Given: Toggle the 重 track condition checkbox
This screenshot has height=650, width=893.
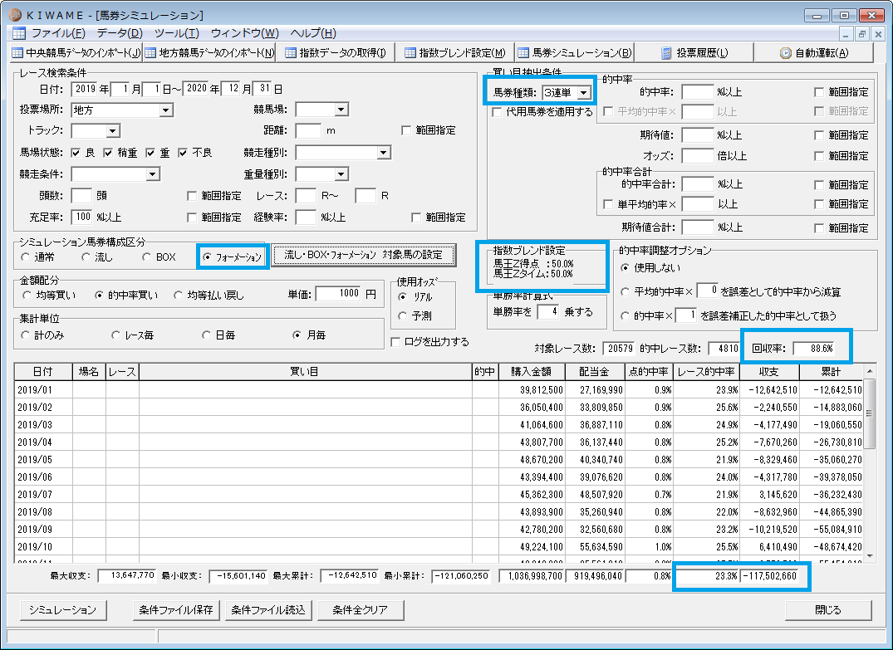Looking at the screenshot, I should pyautogui.click(x=150, y=153).
